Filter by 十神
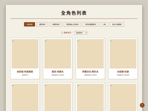The image size is (148, 111). coord(104,24)
